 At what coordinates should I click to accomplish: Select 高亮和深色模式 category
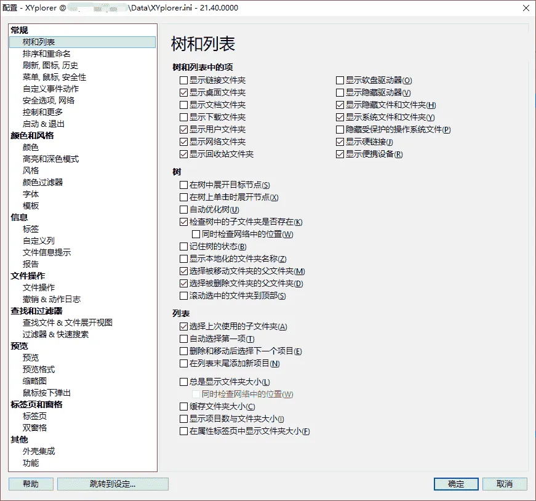(x=50, y=159)
